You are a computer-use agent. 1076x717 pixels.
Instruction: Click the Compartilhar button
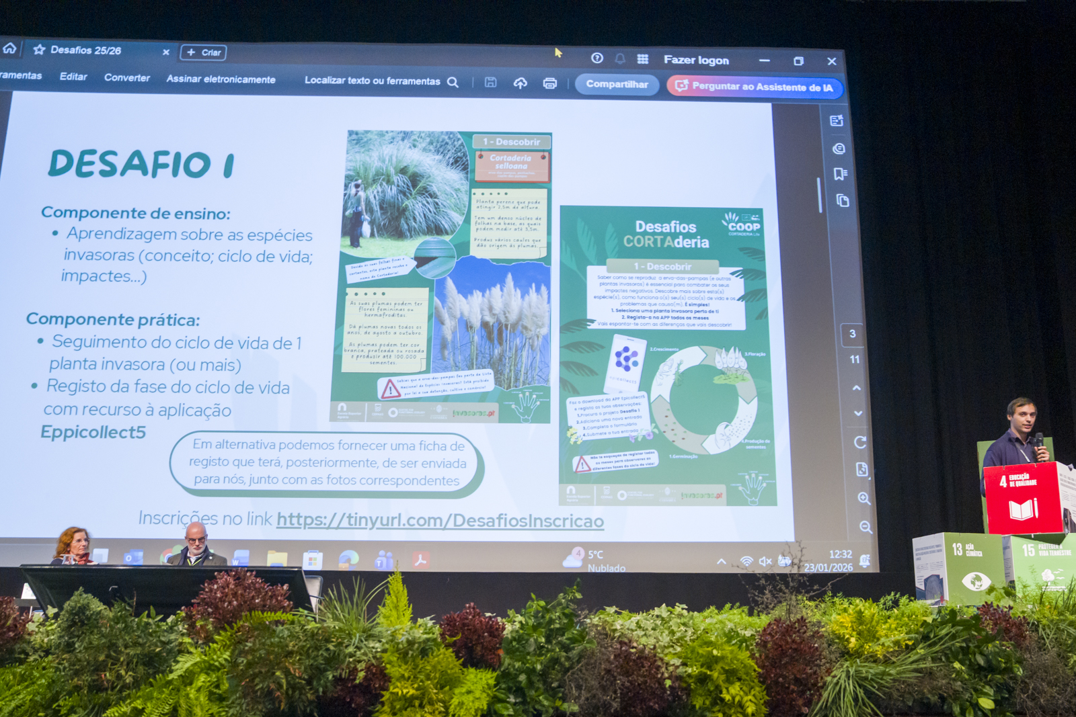[x=617, y=85]
